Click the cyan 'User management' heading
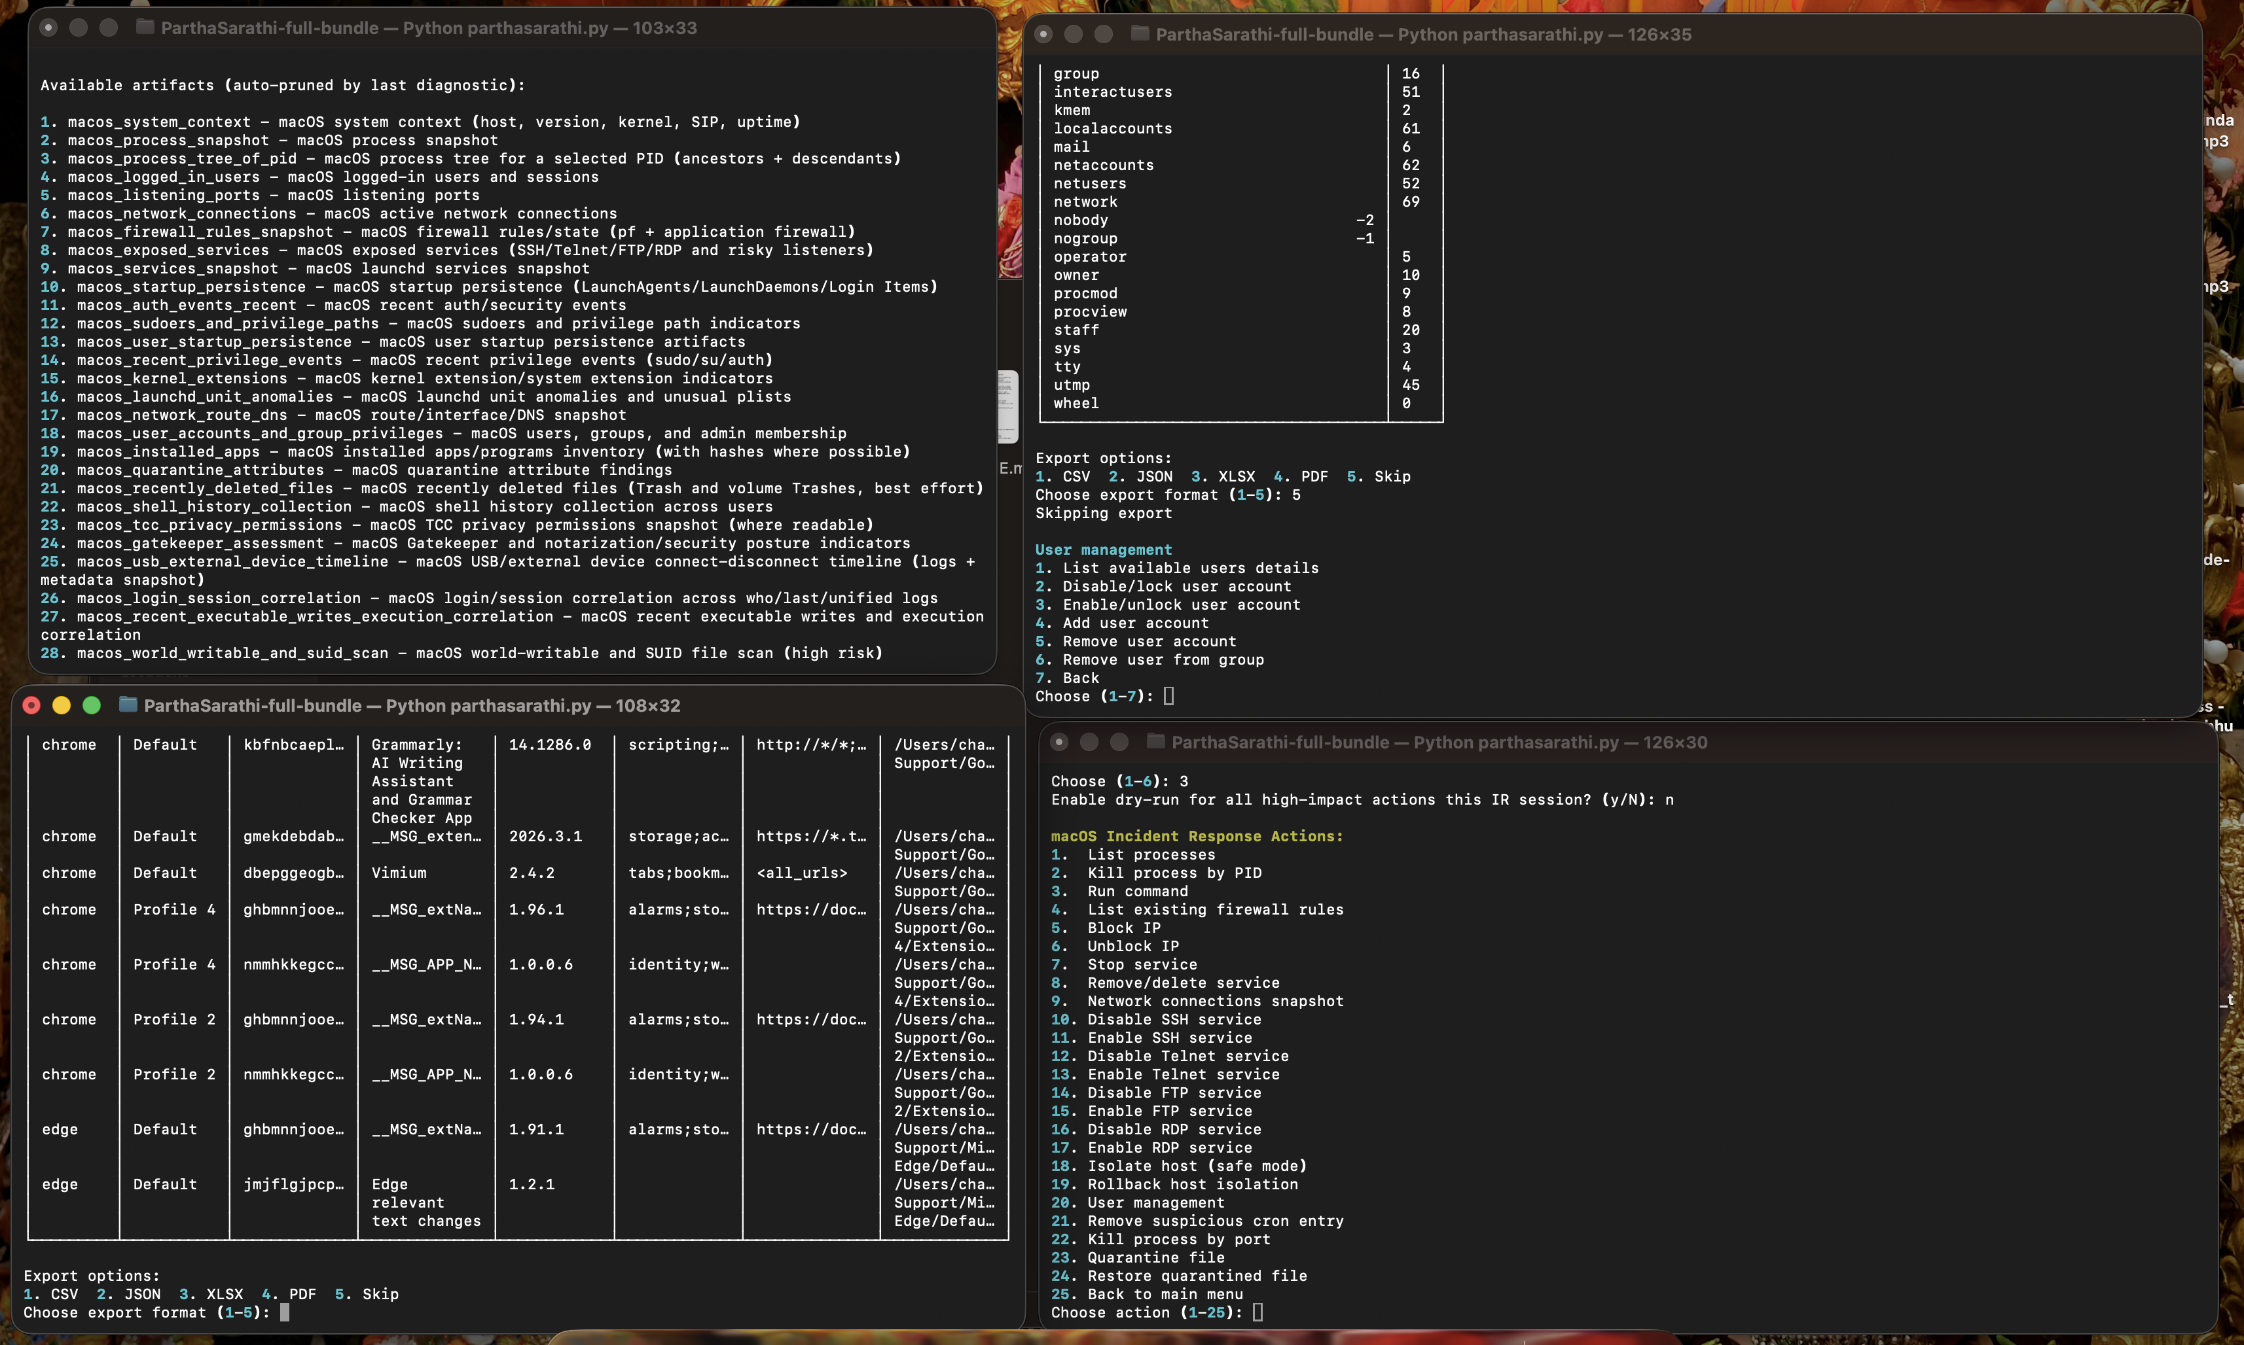Screen dimensions: 2244x1345 1104,550
